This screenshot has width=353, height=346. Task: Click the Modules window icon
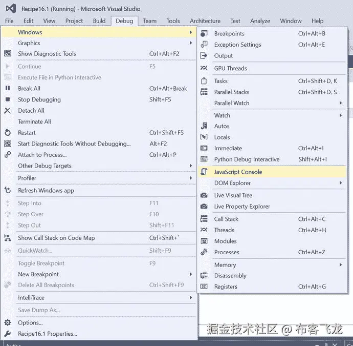(204, 241)
